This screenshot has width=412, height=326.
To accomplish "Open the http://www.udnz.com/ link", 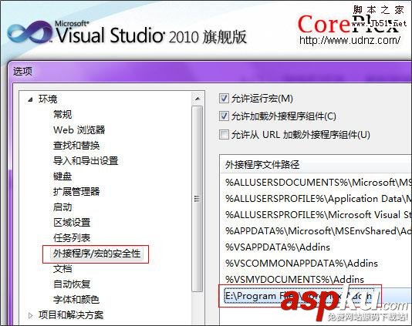I will 350,40.
